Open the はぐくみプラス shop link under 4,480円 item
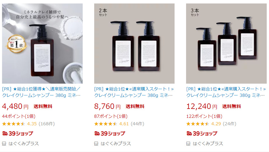269x152 pixels. coord(24,144)
